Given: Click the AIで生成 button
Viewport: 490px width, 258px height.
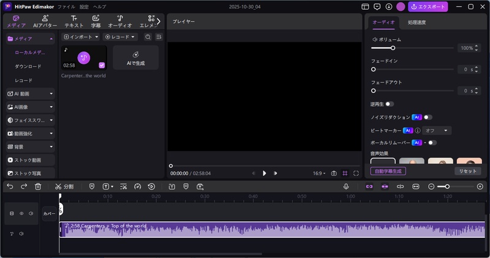Looking at the screenshot, I should coord(135,58).
